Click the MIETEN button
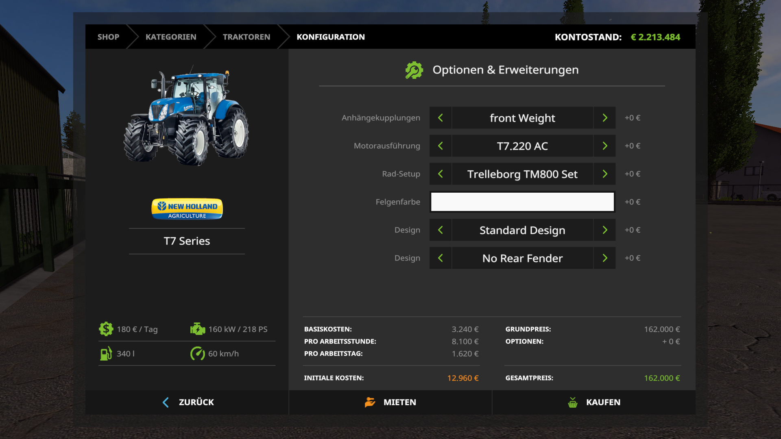This screenshot has height=439, width=781. pyautogui.click(x=390, y=402)
